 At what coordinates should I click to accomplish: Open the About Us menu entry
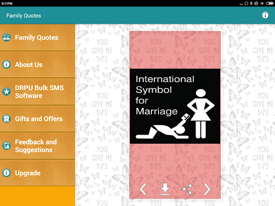(38, 64)
